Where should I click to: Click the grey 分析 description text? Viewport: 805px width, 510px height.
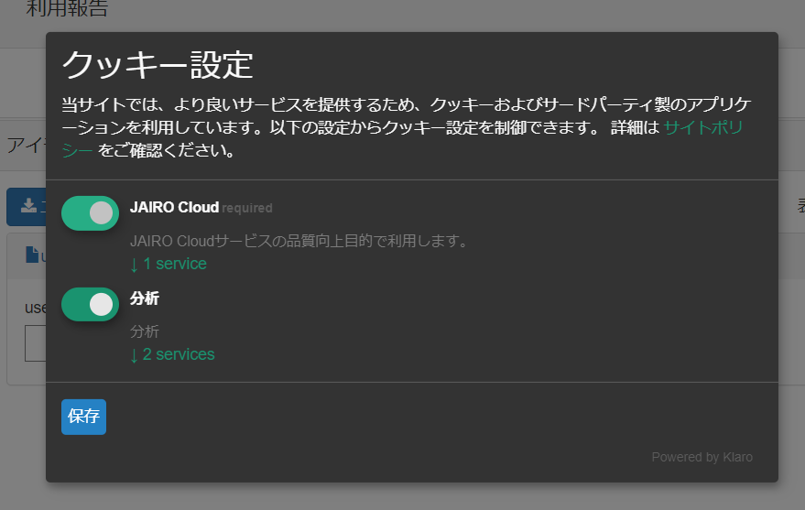click(145, 331)
